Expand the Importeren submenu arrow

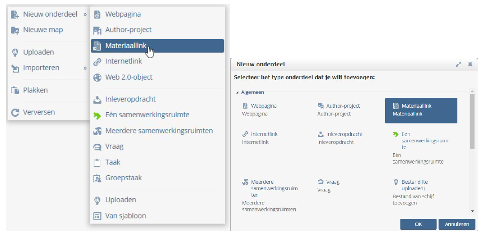85,68
